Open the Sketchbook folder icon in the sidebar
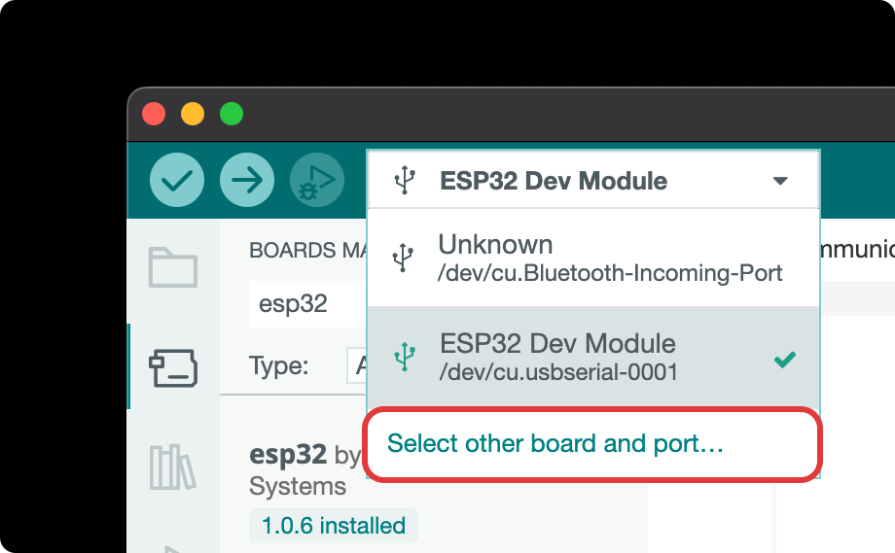 pyautogui.click(x=173, y=267)
